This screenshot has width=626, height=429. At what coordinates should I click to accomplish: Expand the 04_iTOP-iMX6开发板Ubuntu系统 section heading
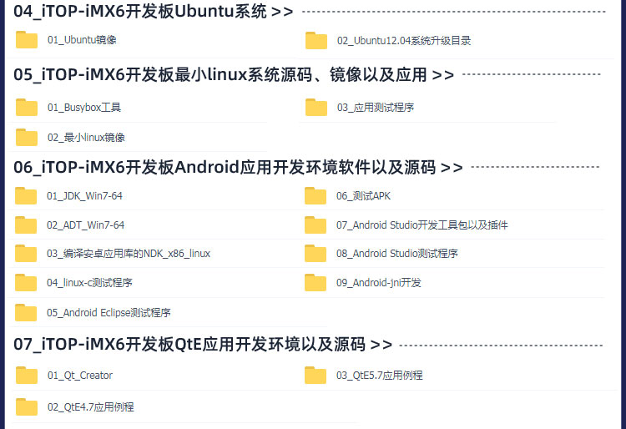154,11
